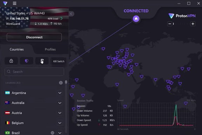Click the Up Volume 128 KB value
Screen dimensions: 202x135
point(108,116)
